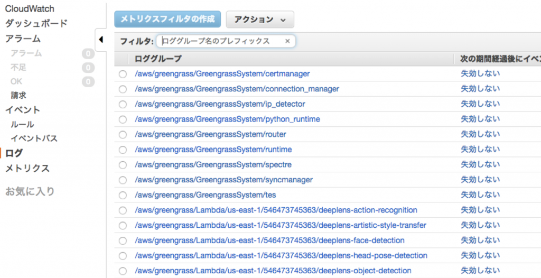This screenshot has width=541, height=278.
Task: Click the メトリクスフィルタの作成 button
Action: [x=167, y=19]
